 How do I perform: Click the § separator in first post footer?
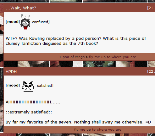click(x=87, y=57)
